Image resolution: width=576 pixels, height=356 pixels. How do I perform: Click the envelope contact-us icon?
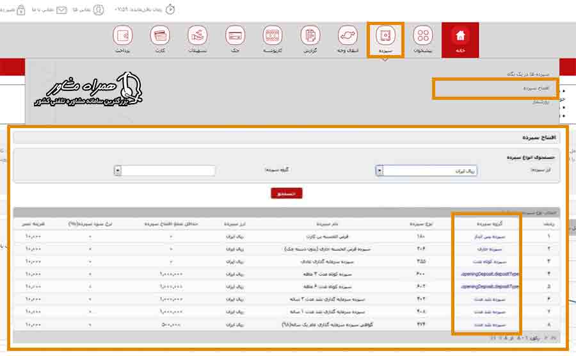click(x=61, y=10)
